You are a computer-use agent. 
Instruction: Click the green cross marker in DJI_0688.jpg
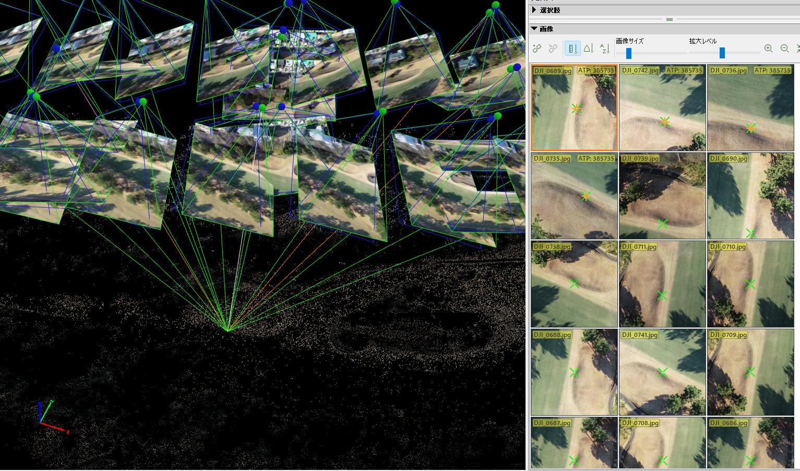tap(575, 372)
